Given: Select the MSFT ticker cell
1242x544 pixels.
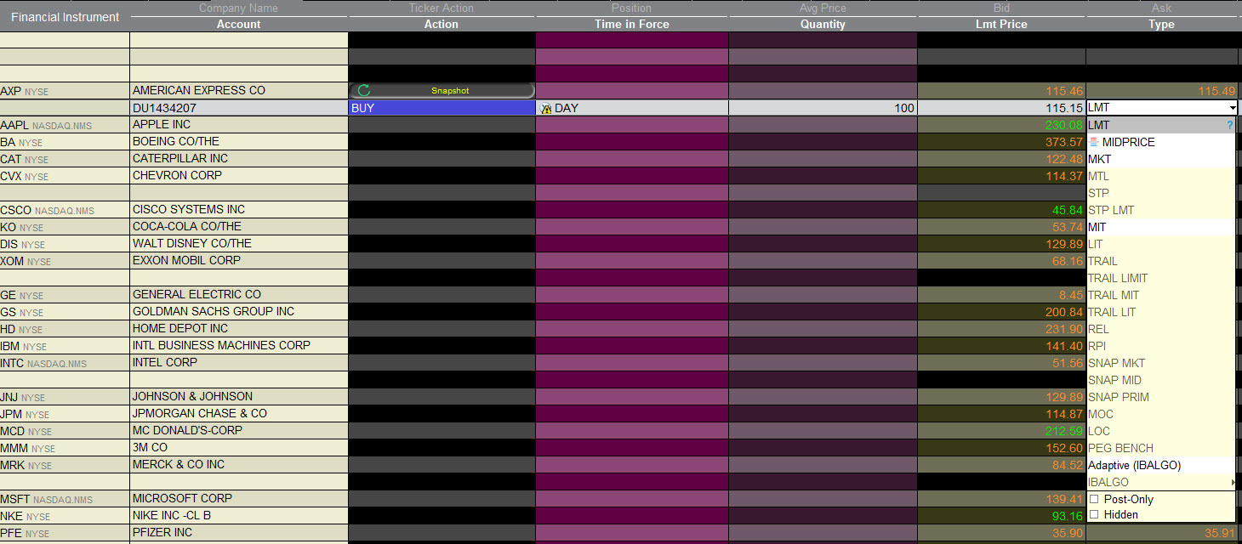Looking at the screenshot, I should (65, 499).
